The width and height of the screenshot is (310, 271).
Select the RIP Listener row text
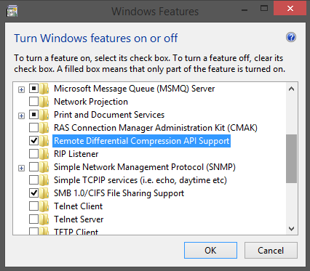76,154
